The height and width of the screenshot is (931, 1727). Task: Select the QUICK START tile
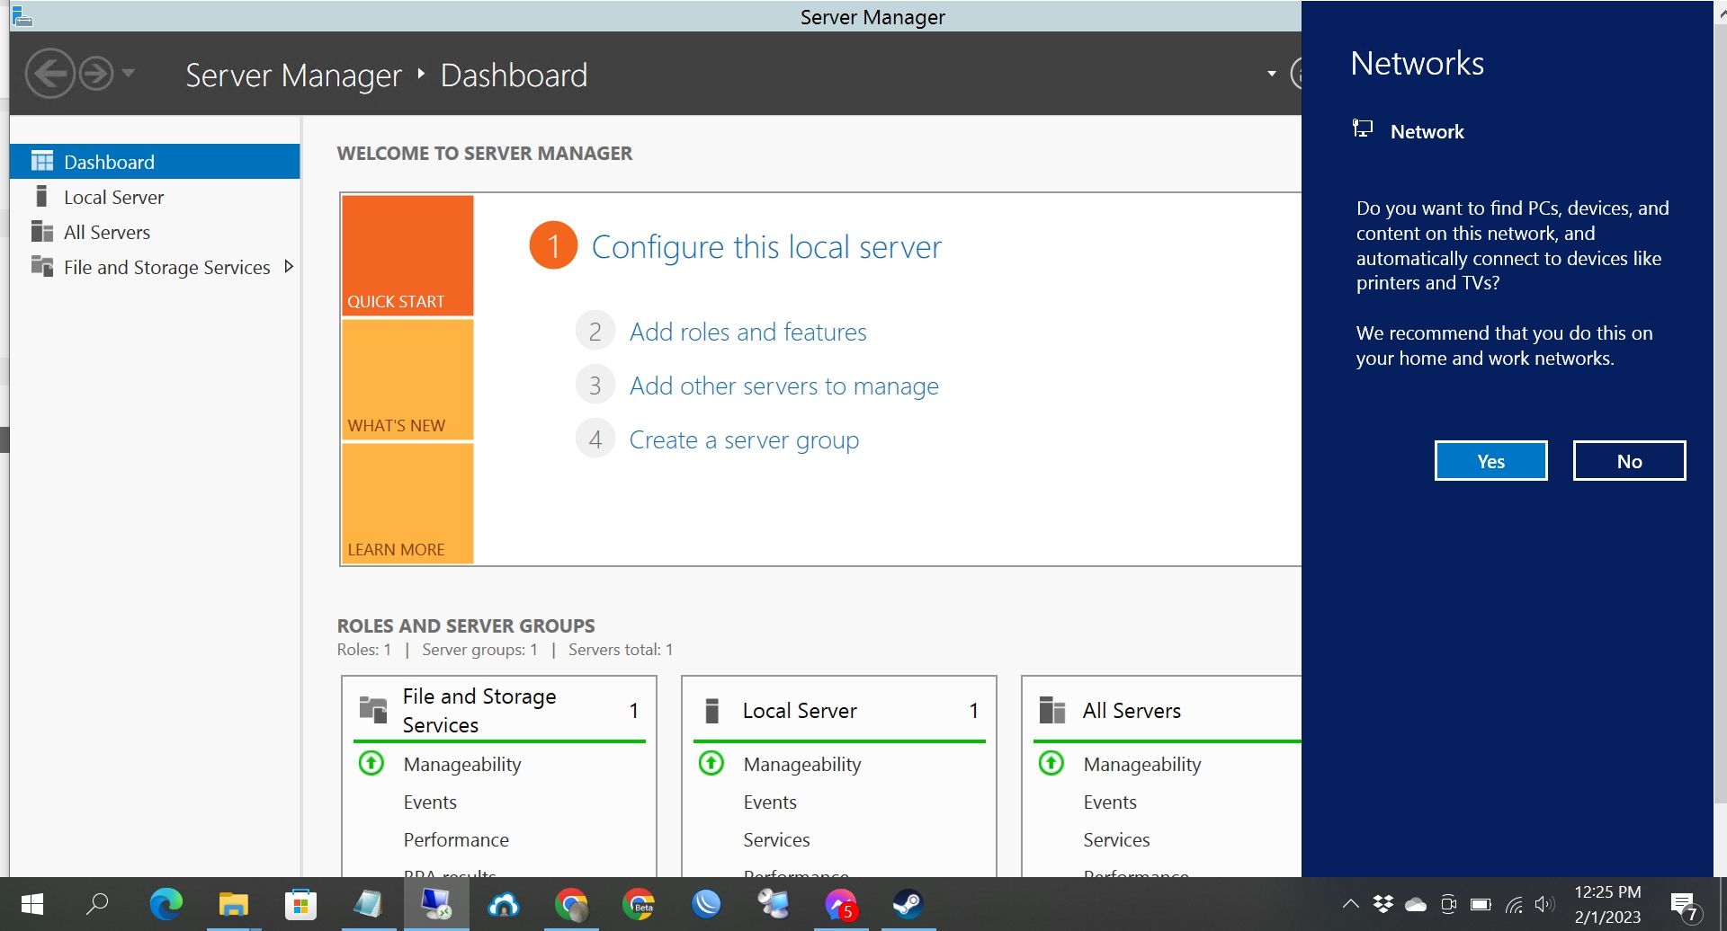[407, 255]
